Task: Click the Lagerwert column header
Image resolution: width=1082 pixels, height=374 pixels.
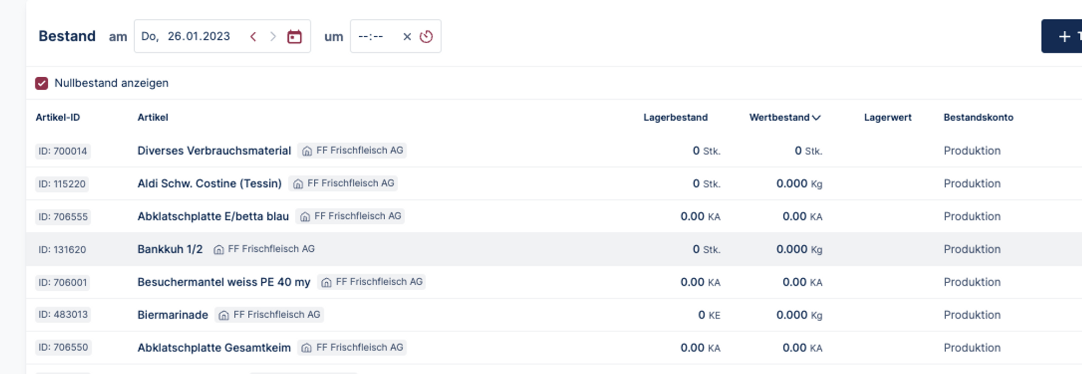Action: [887, 118]
